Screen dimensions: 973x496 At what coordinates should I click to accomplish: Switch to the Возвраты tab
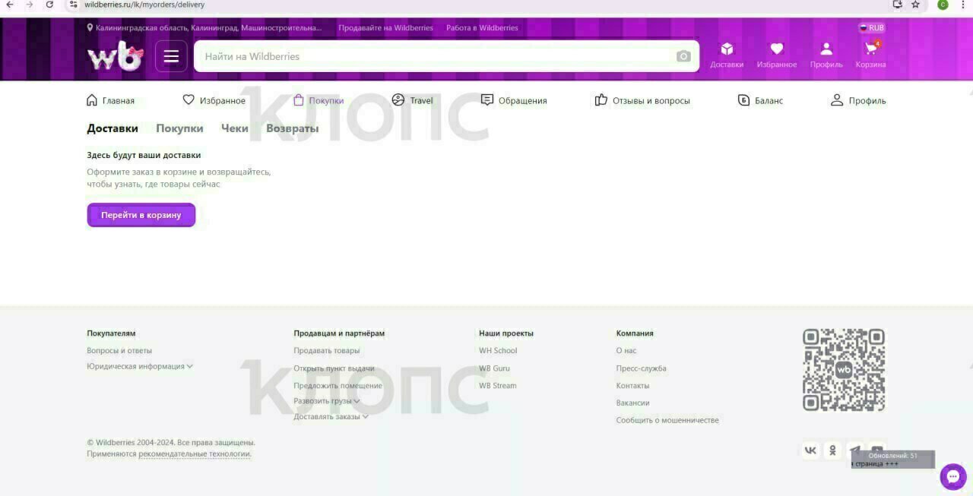tap(293, 128)
